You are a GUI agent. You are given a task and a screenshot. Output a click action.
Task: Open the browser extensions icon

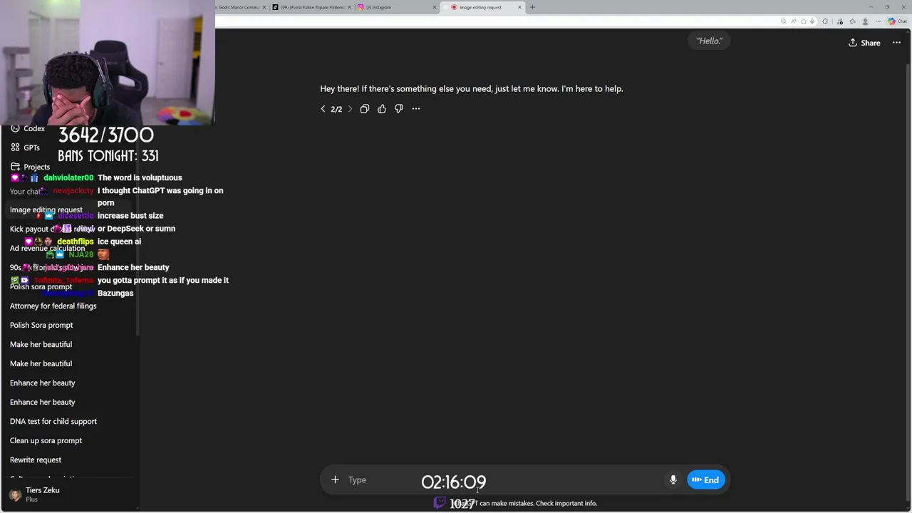pyautogui.click(x=825, y=21)
